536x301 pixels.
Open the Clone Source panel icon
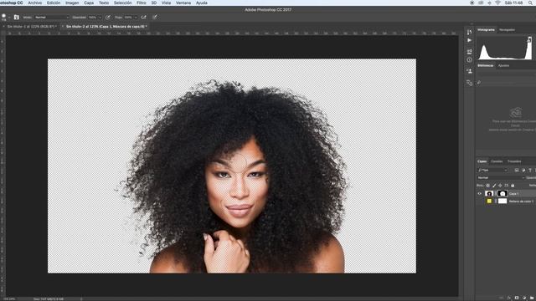pos(469,71)
